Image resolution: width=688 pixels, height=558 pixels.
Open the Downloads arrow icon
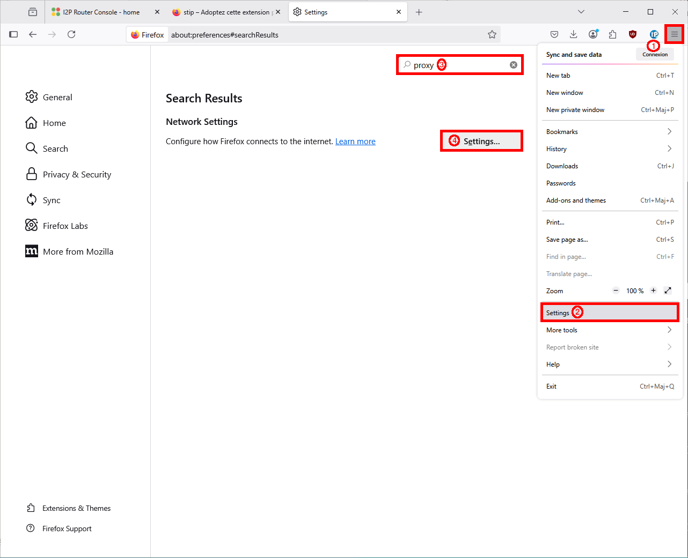[x=573, y=34]
